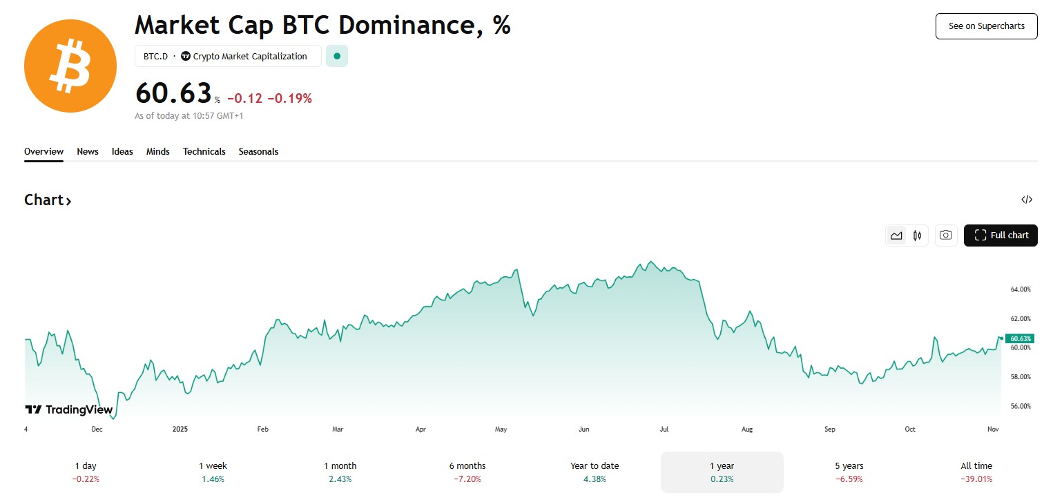
Task: Click BTC.D Crypto Market Capitalization tag
Action: [228, 57]
